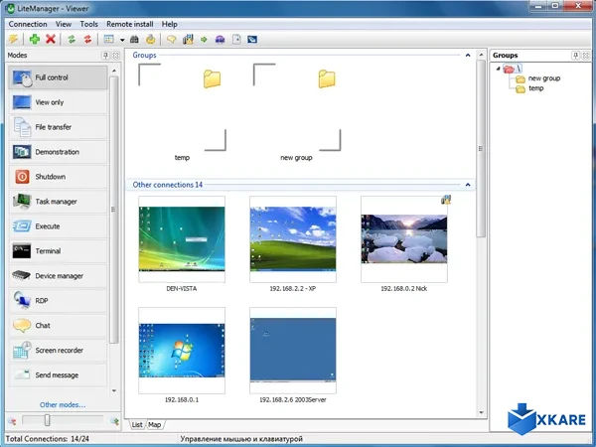Open the Connection menu
The width and height of the screenshot is (596, 447).
(x=28, y=24)
